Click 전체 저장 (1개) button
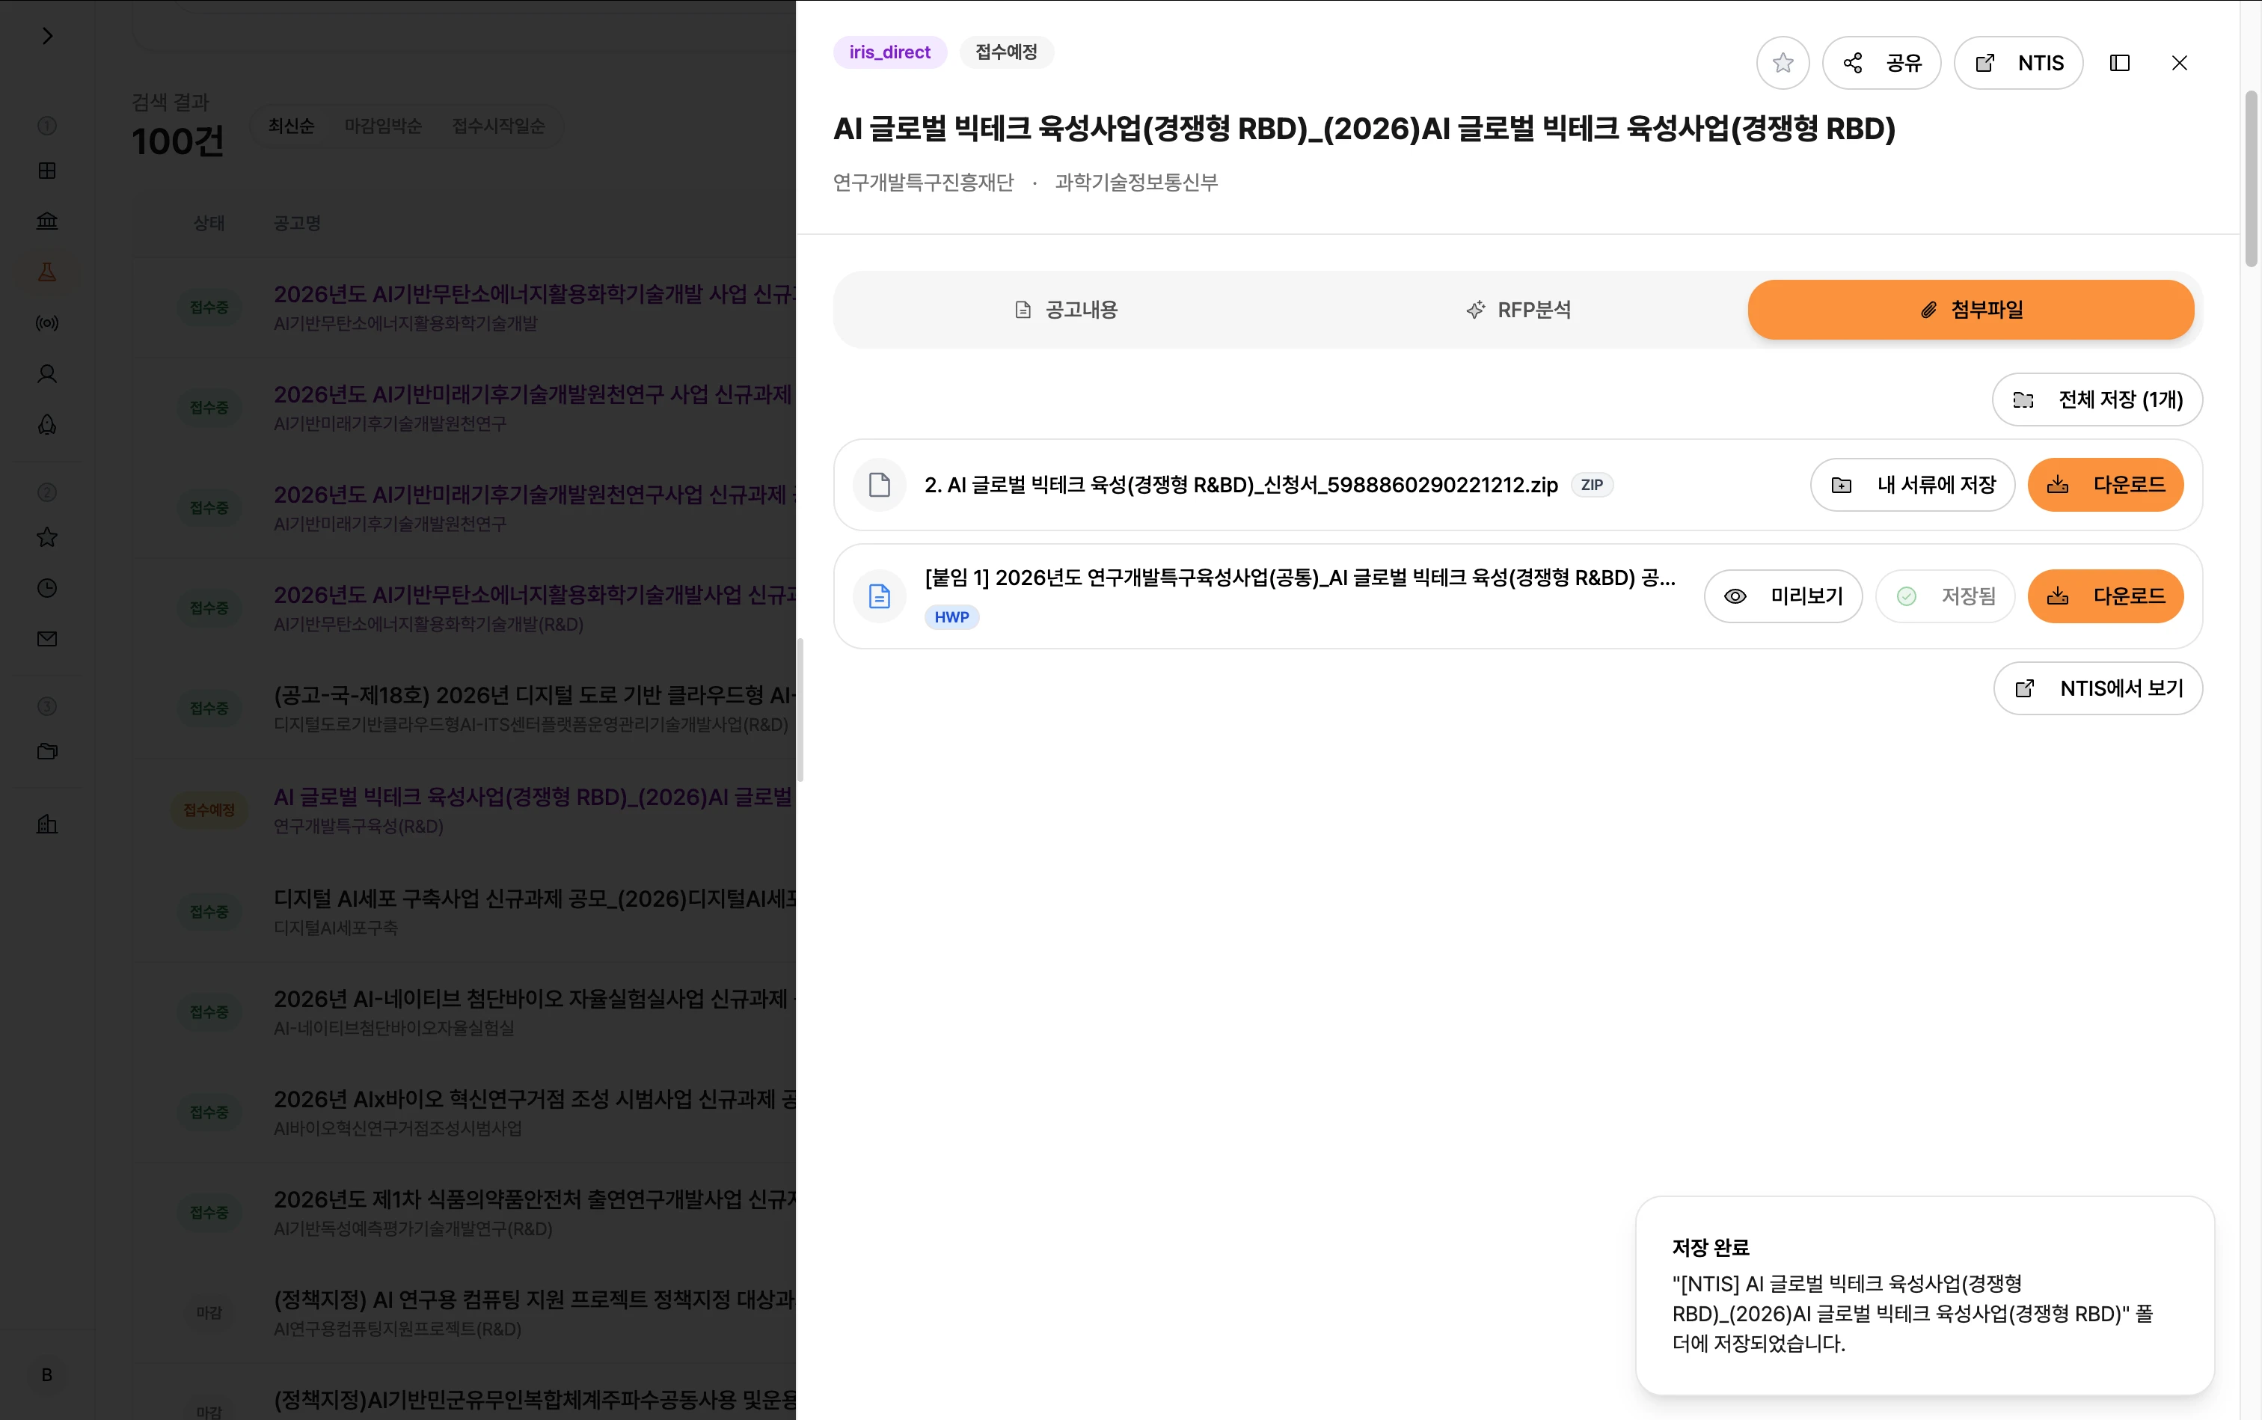2262x1420 pixels. coord(2097,400)
